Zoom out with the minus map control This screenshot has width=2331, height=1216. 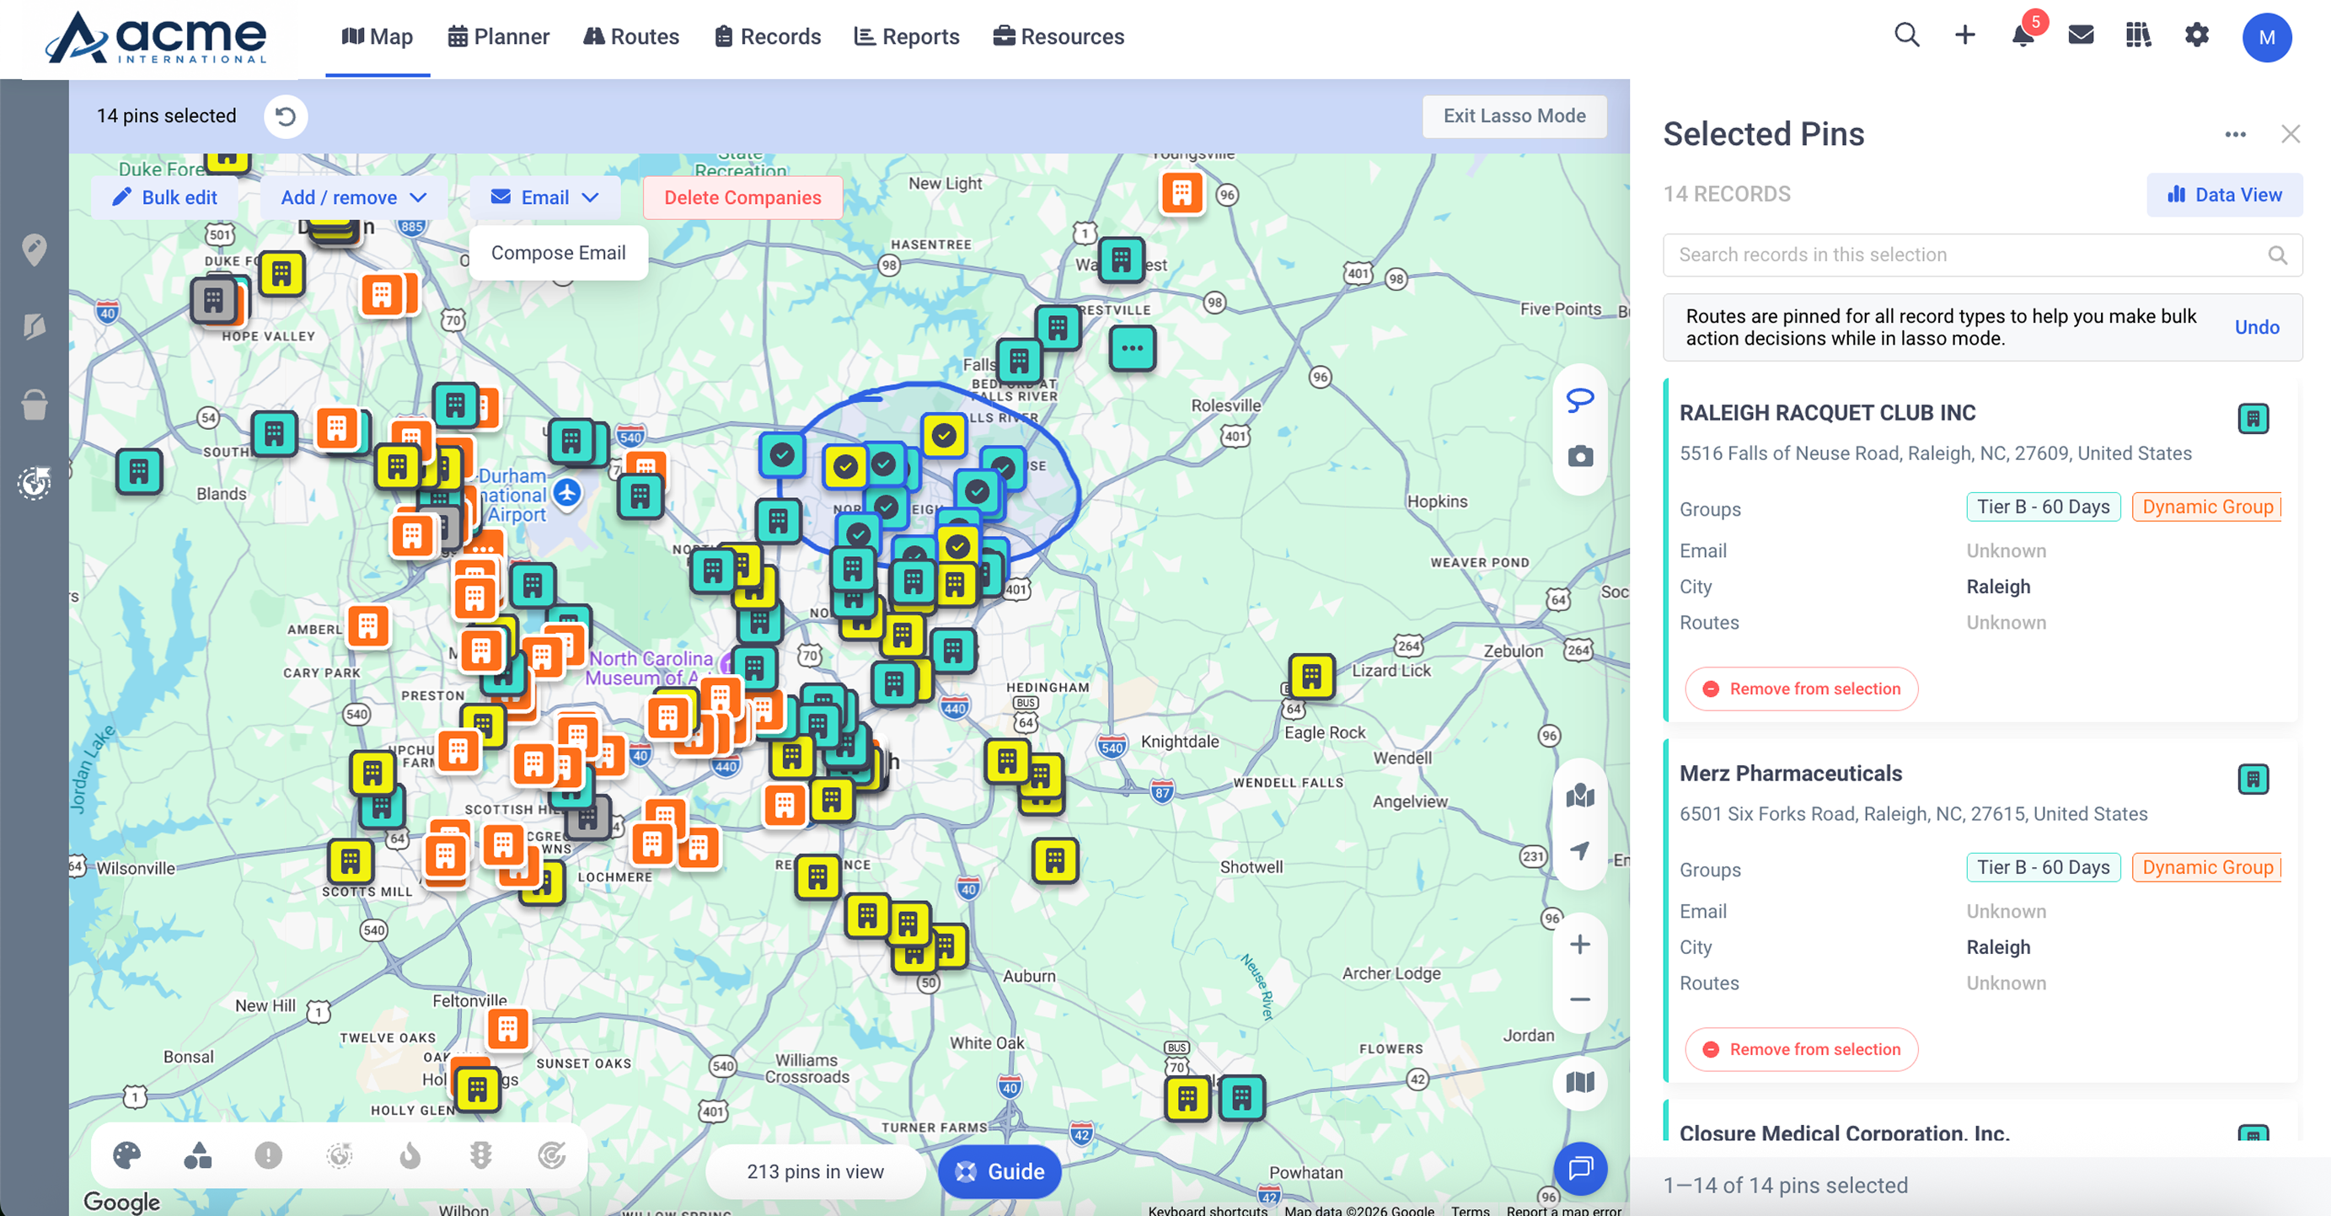[1580, 999]
